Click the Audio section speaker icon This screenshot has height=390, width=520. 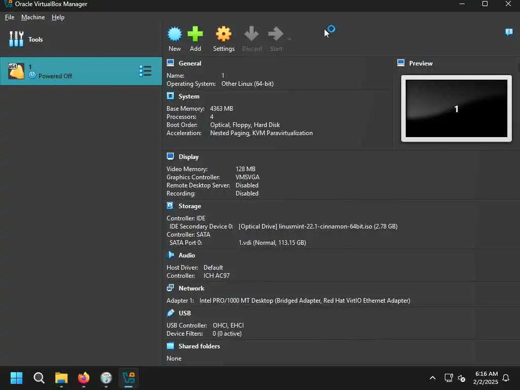pyautogui.click(x=171, y=255)
